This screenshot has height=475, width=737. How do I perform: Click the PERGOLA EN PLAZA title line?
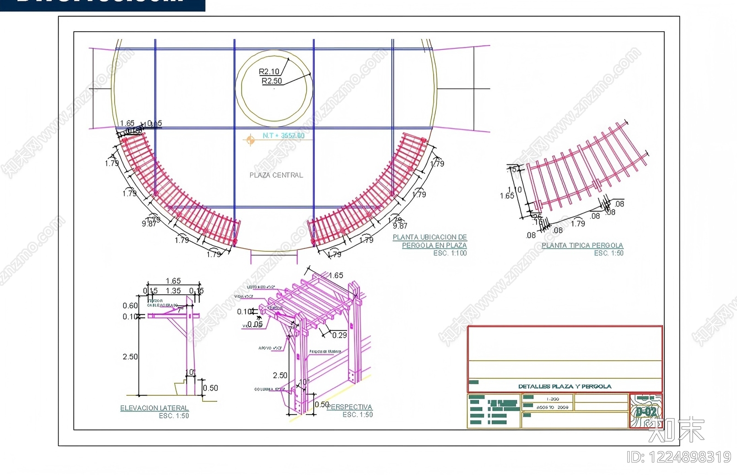(434, 245)
